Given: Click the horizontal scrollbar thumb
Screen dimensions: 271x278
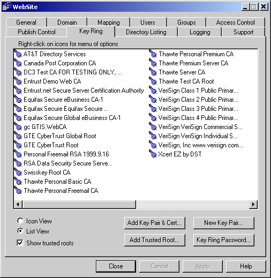Looking at the screenshot, I should [x=79, y=204].
